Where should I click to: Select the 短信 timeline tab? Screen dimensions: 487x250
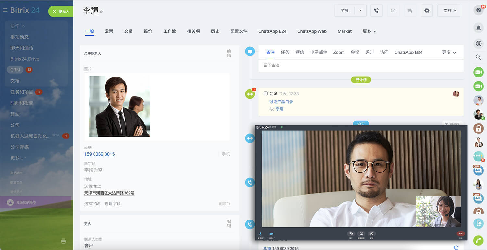tap(300, 52)
